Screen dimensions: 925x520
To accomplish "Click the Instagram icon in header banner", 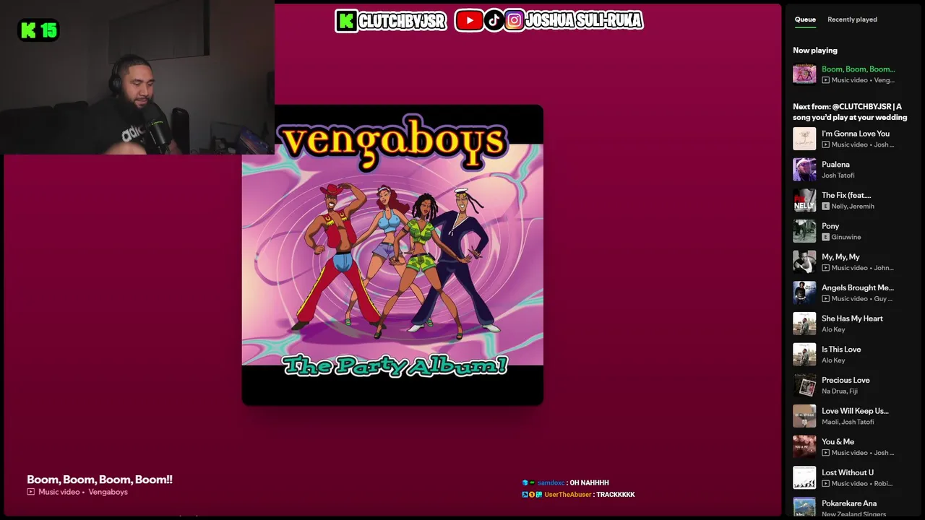I will click(x=514, y=20).
